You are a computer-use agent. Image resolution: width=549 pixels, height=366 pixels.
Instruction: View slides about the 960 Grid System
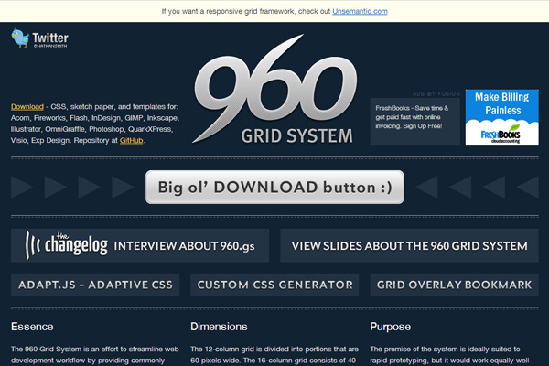[409, 245]
